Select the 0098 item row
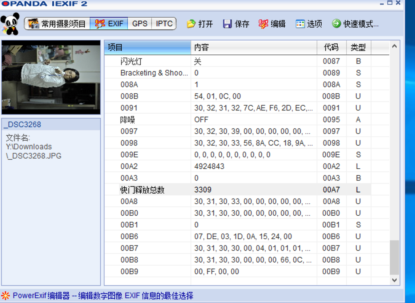Viewport: 415px width, 303px height. (x=247, y=143)
